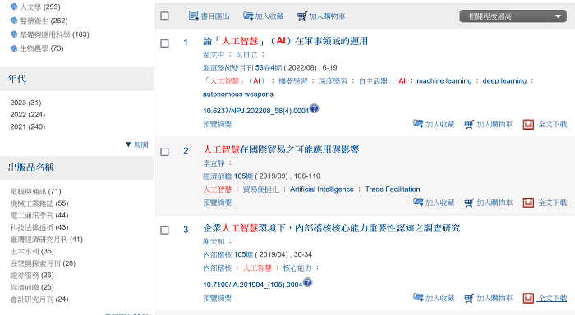Filter results by year 2022 (224)
This screenshot has width=575, height=315.
27,115
